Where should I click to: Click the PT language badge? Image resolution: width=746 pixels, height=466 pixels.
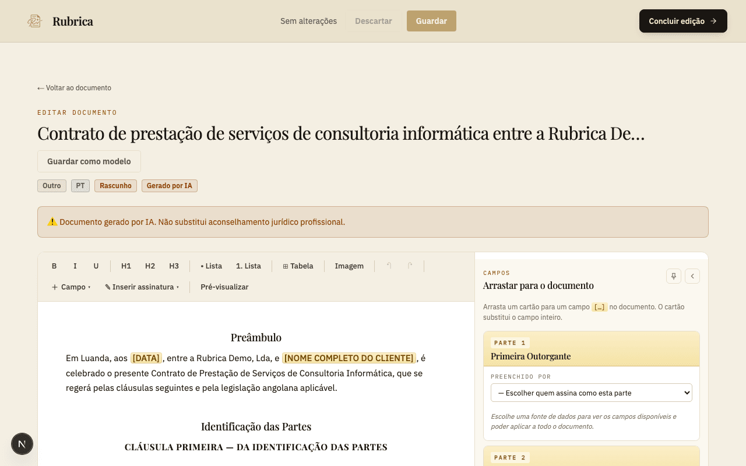(80, 186)
